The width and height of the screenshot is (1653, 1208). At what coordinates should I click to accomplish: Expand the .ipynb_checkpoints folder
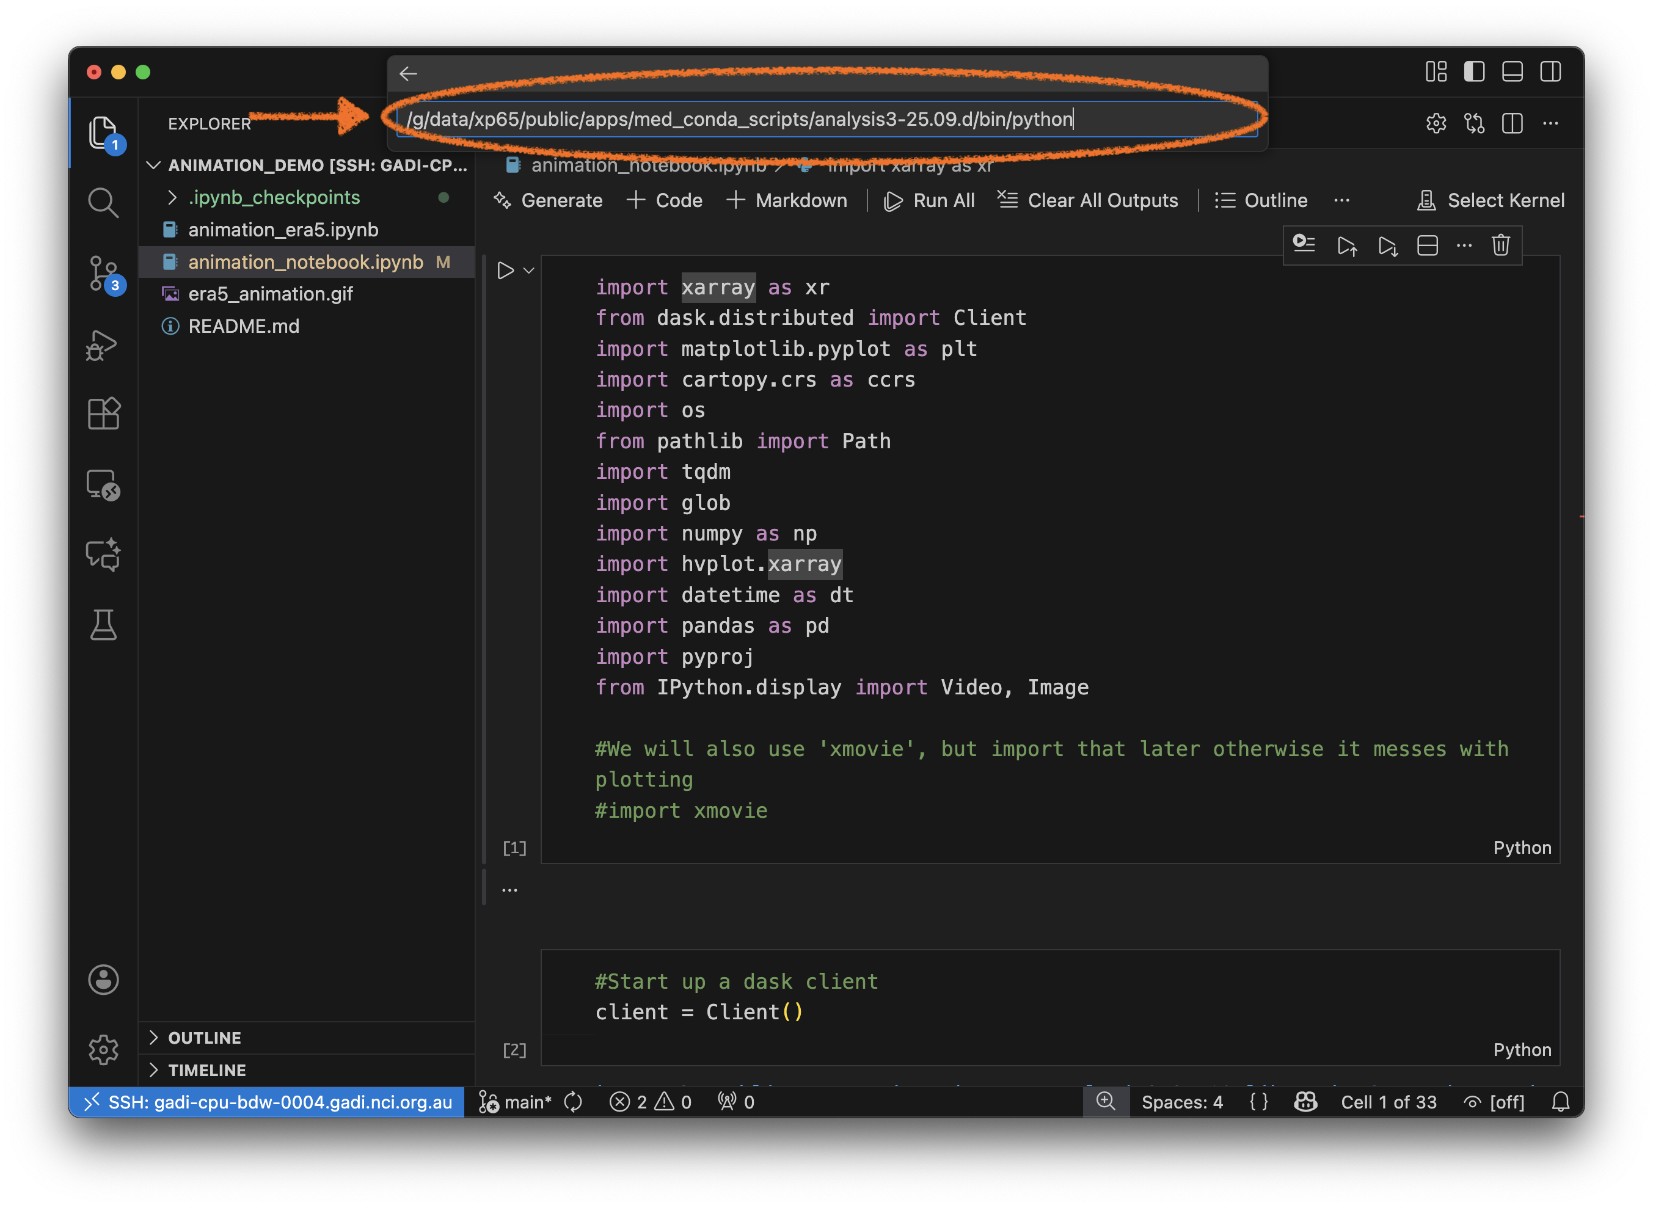click(274, 197)
